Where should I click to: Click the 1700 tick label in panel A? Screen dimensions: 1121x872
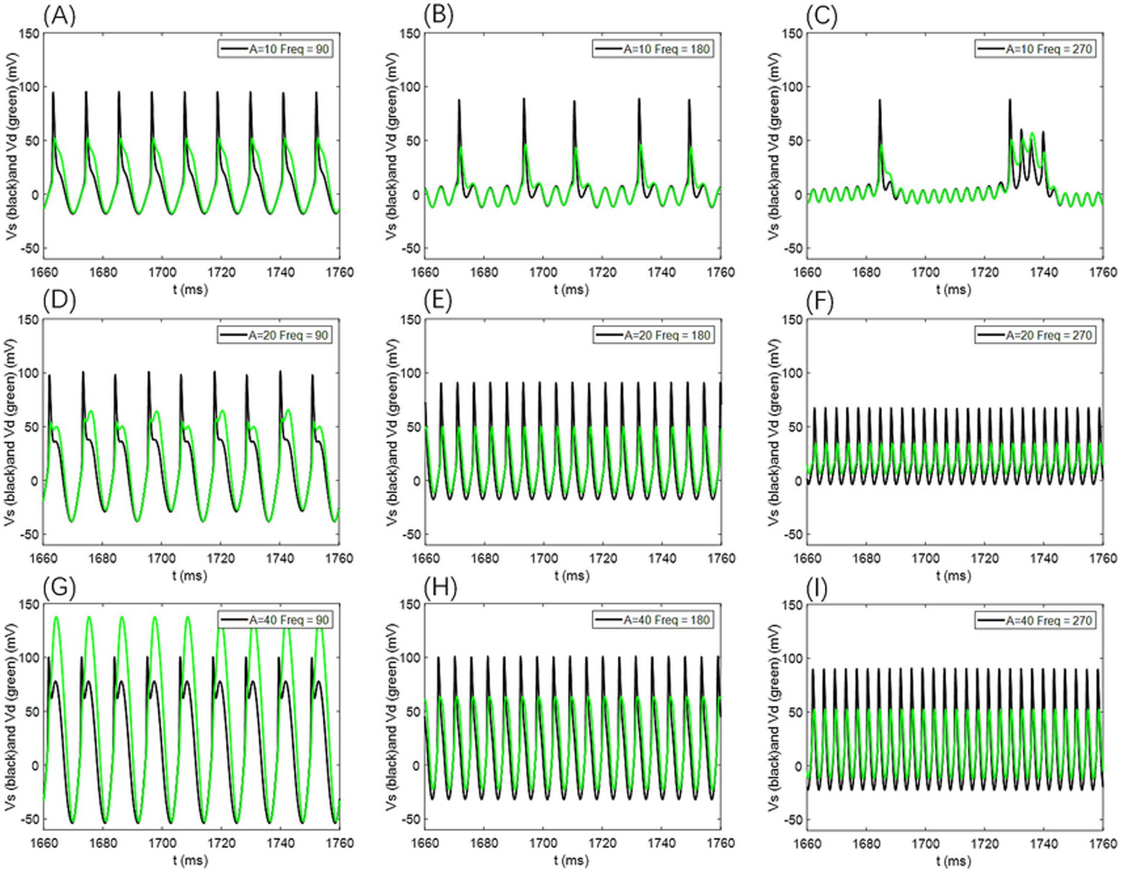coord(162,272)
